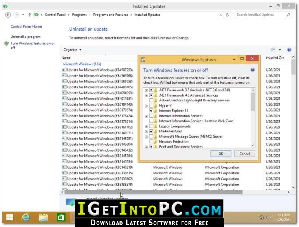Select Update for Microsoft Windows (KB4486105)
299x227 pixels.
100,87
